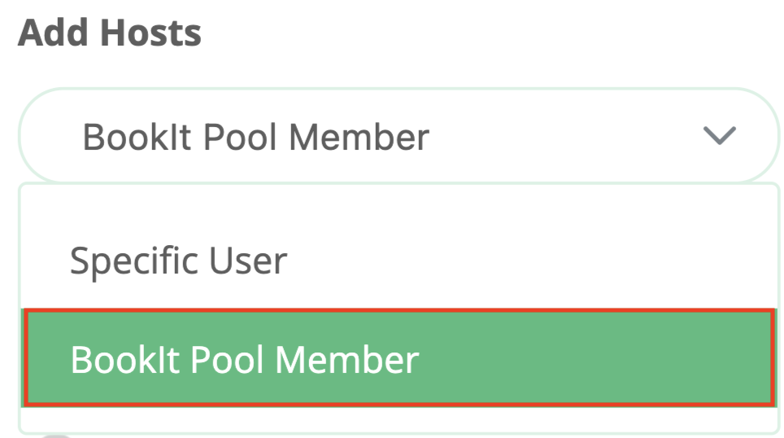Click the green highlighted row in the list
The width and height of the screenshot is (784, 438).
coord(397,358)
